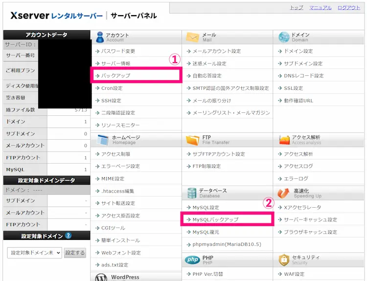Open エラーログ
This screenshot has width=367, height=281.
pyautogui.click(x=296, y=178)
